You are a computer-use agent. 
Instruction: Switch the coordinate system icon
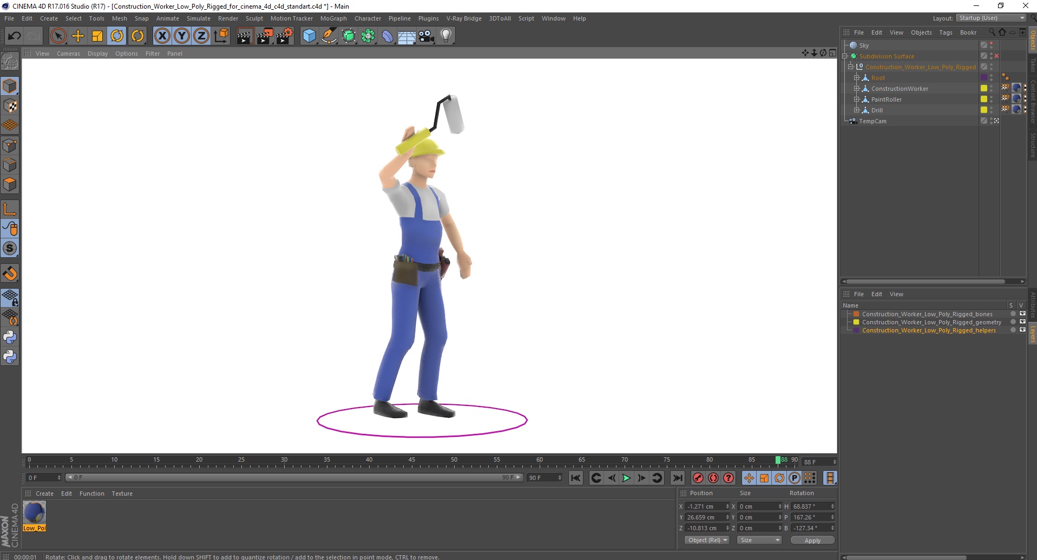click(221, 36)
